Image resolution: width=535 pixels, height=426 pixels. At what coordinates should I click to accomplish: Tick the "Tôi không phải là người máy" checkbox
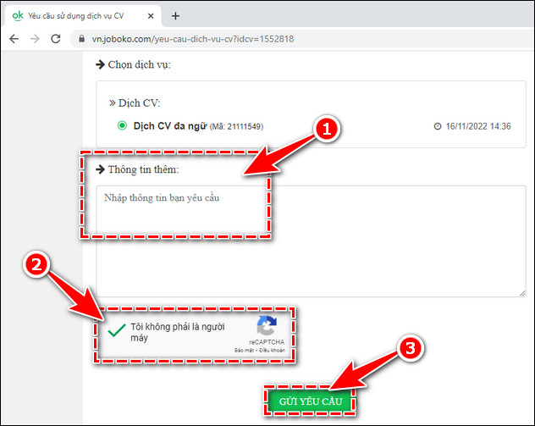click(x=116, y=330)
